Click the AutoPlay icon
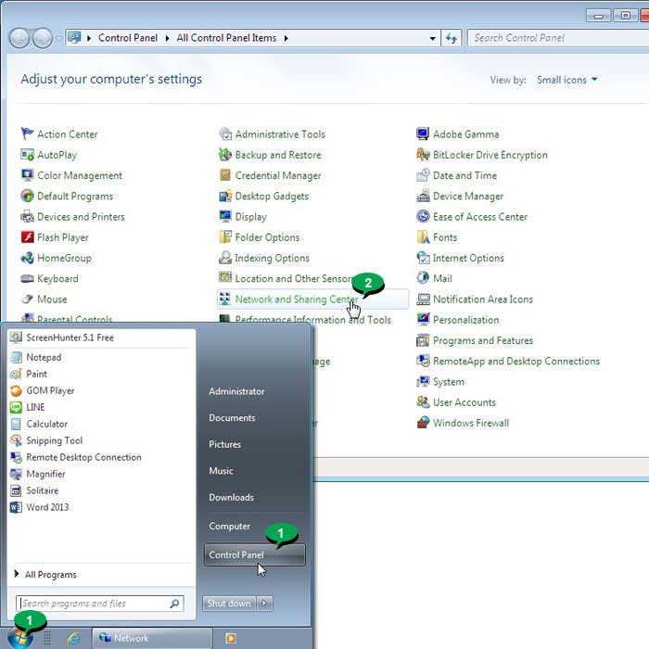Viewport: 649px width, 649px height. 27,155
